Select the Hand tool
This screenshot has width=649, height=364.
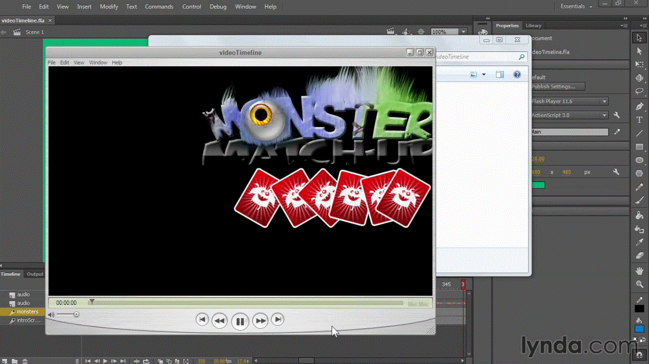coord(639,271)
